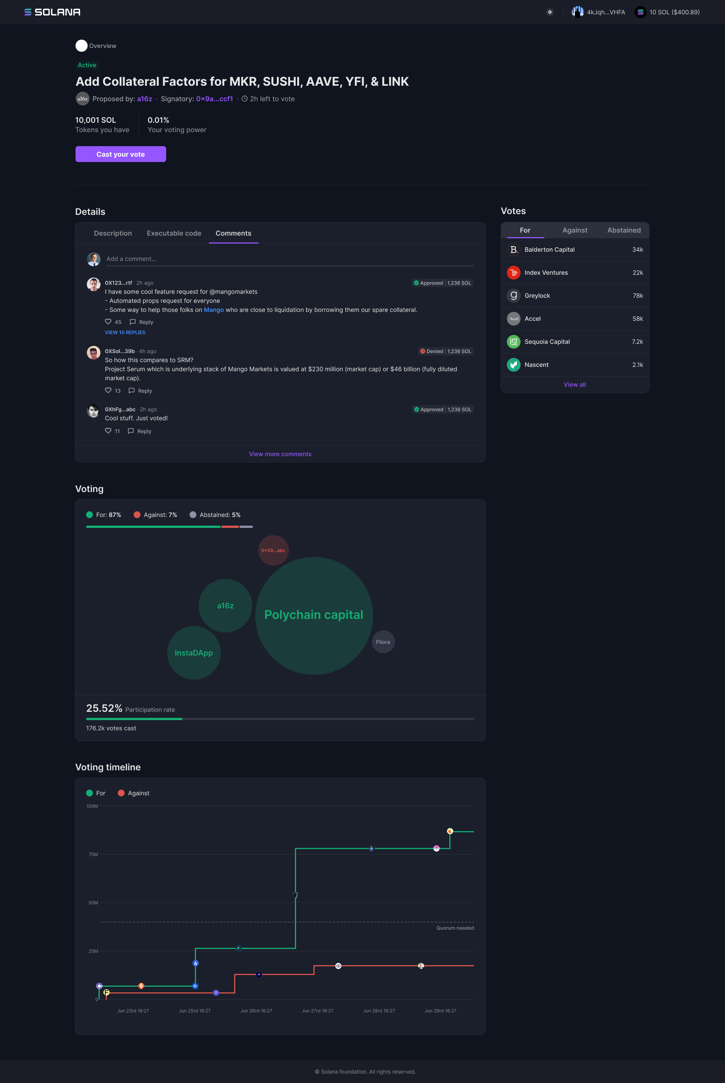This screenshot has width=725, height=1083.
Task: Expand View more comments
Action: [280, 454]
